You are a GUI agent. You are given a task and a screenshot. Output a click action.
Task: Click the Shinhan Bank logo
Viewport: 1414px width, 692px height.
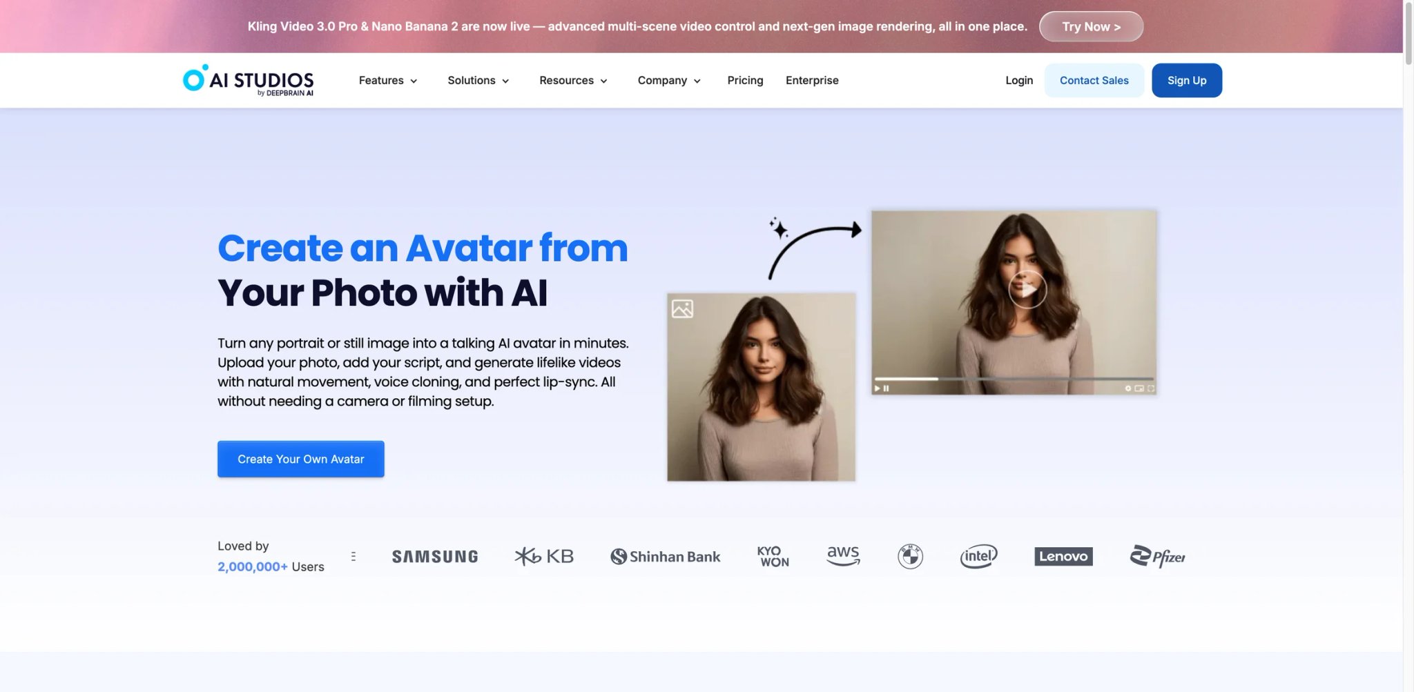pos(665,557)
